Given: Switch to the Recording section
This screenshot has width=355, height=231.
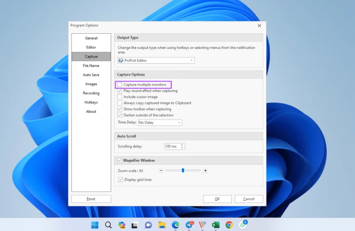Looking at the screenshot, I should [x=91, y=93].
